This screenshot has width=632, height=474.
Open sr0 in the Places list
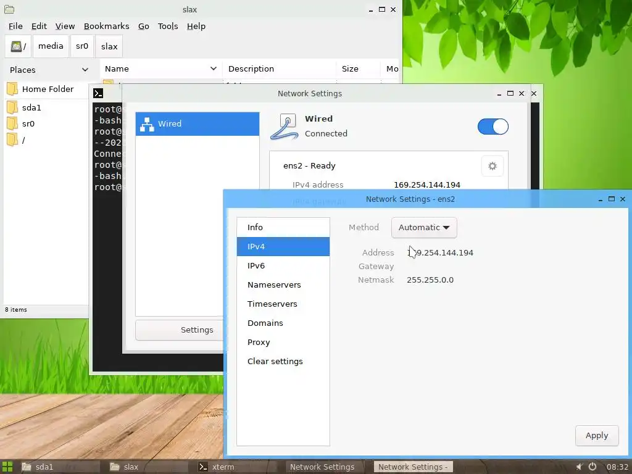pos(28,123)
